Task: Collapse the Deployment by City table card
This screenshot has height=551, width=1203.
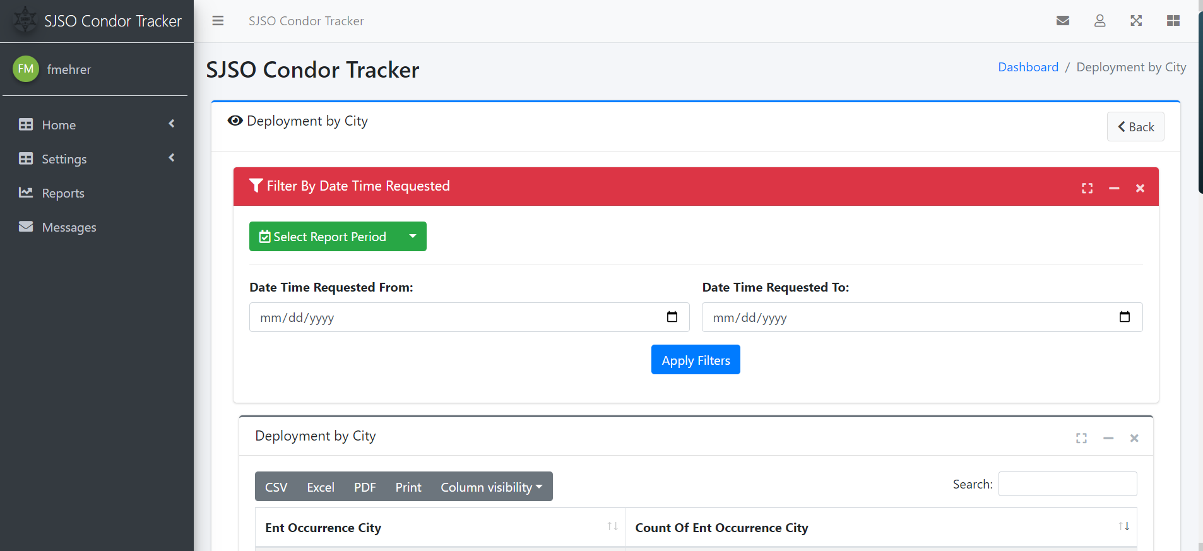Action: pyautogui.click(x=1108, y=438)
